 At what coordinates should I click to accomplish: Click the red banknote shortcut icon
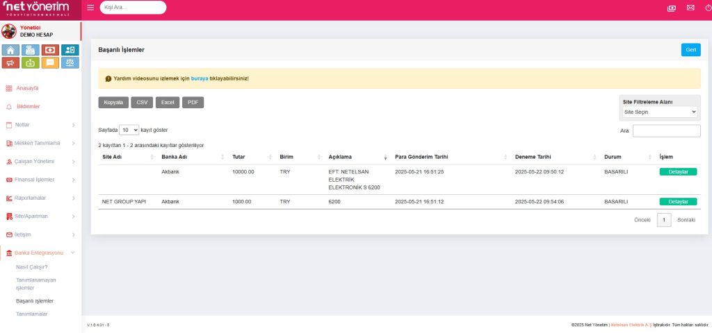tap(50, 50)
